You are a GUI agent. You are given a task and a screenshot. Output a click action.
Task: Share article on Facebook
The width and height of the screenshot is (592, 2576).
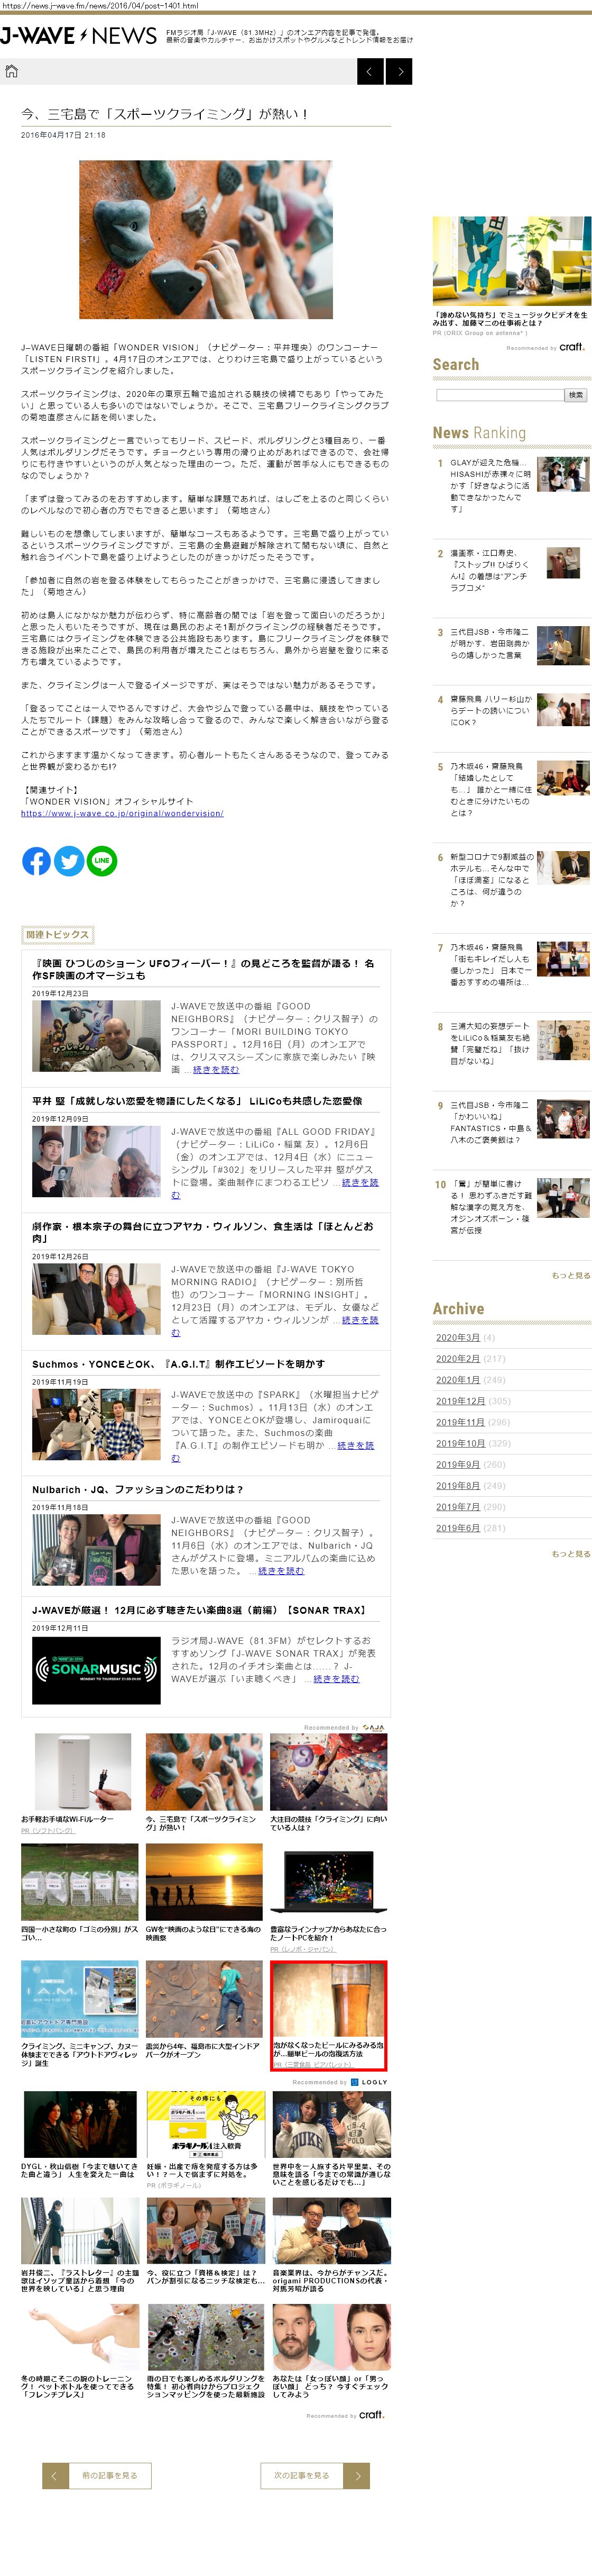[36, 860]
